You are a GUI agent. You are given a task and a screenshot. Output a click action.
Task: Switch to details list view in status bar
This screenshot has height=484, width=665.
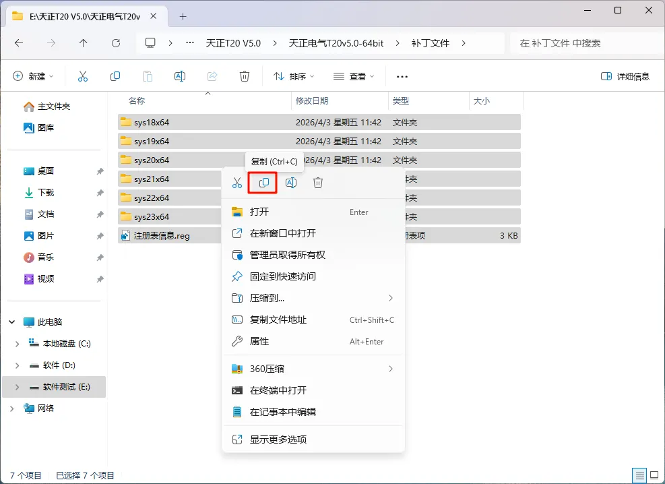[639, 475]
